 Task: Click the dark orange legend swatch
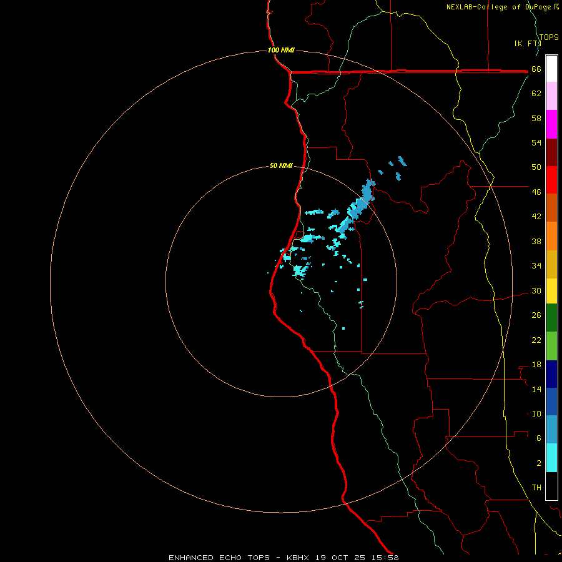(x=551, y=208)
